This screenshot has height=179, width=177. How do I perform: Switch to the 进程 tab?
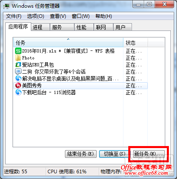point(40,27)
